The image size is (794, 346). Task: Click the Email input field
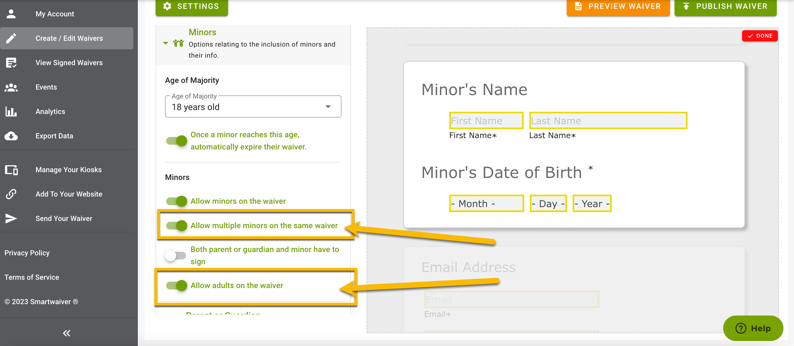(x=511, y=299)
